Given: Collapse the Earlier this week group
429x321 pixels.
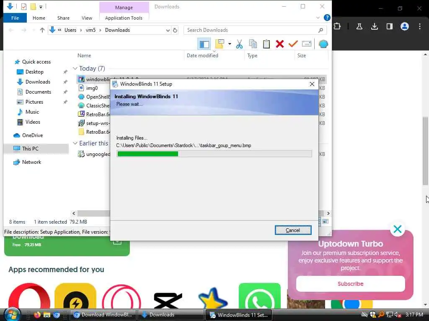Looking at the screenshot, I should click(x=75, y=143).
